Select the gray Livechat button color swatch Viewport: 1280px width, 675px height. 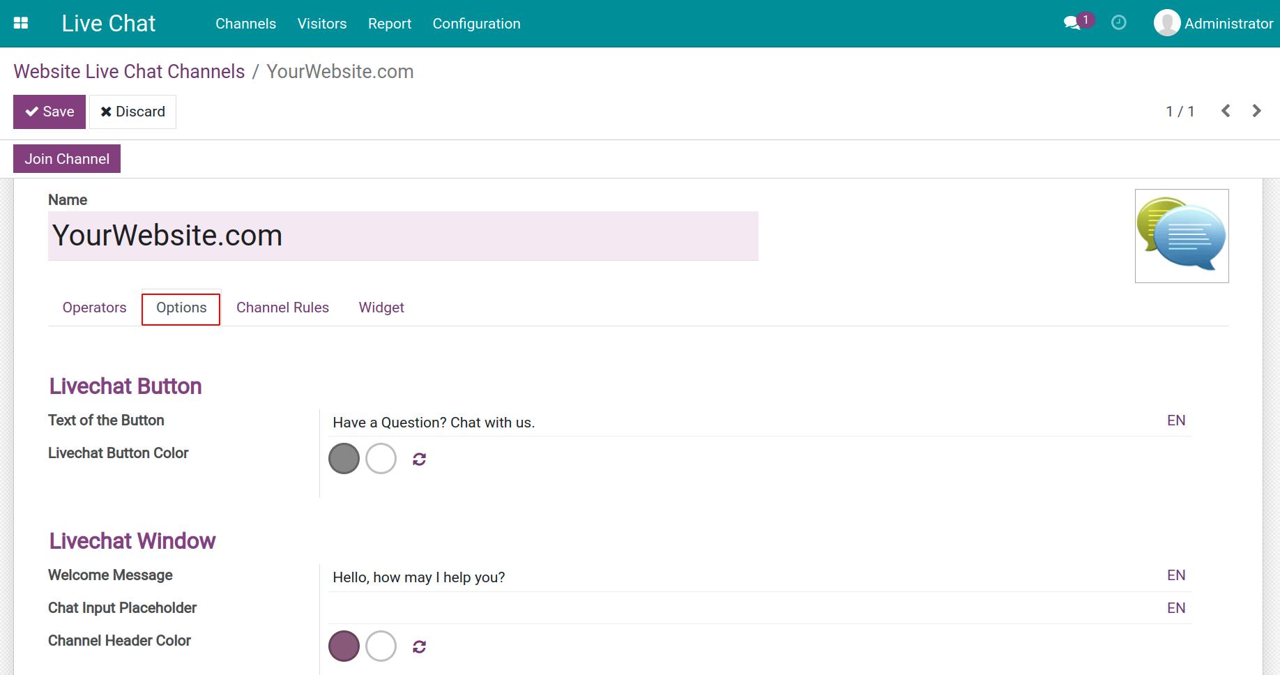click(x=344, y=459)
